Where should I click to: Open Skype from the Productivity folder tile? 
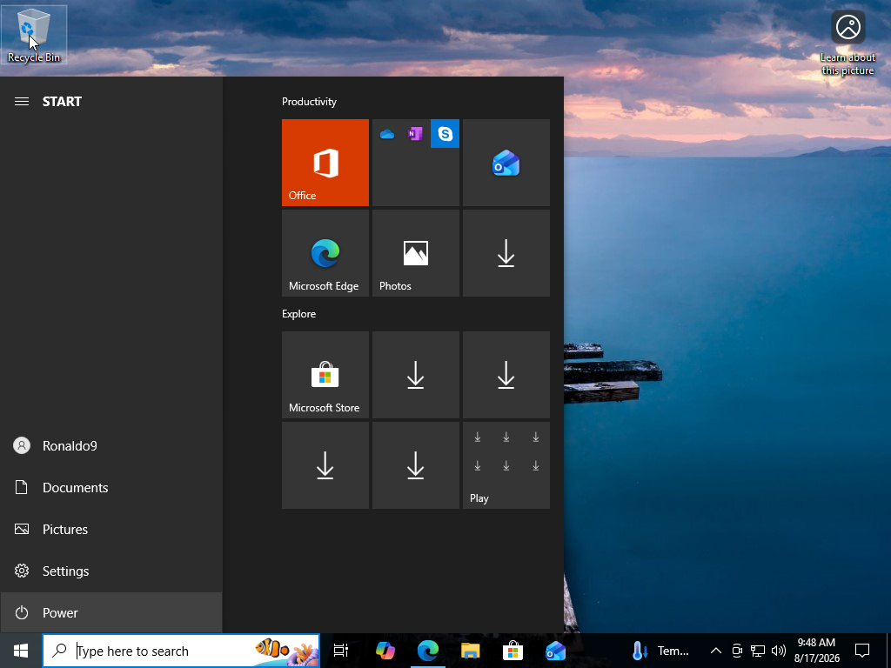click(x=445, y=133)
